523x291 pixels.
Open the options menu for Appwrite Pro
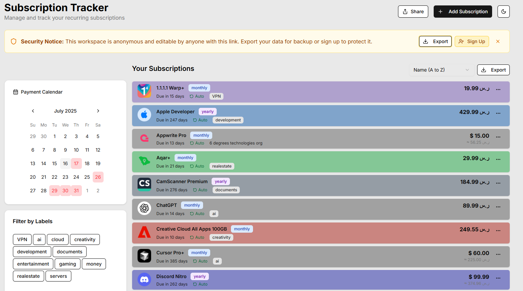(498, 137)
